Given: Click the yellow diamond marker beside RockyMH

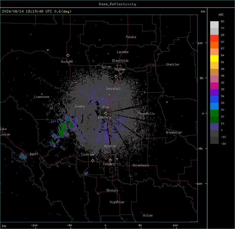Looking at the screenshot, I should (x=68, y=55).
